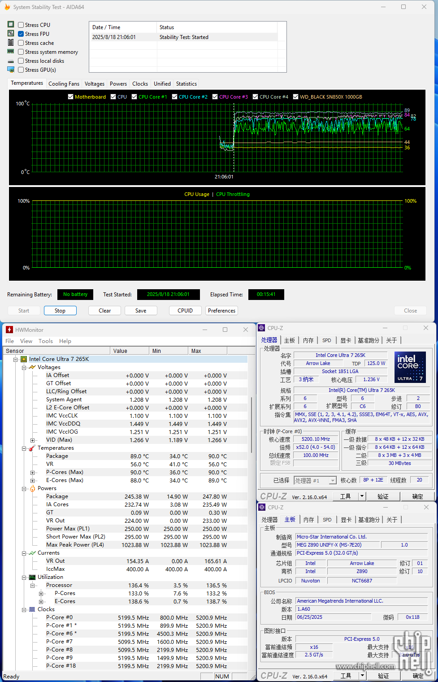Click the Stress local disks drive icon
The image size is (438, 682).
coord(11,61)
